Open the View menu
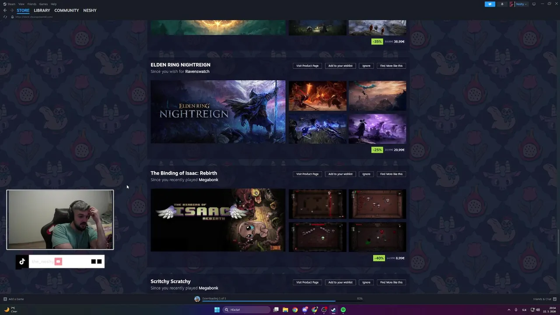 tap(21, 4)
